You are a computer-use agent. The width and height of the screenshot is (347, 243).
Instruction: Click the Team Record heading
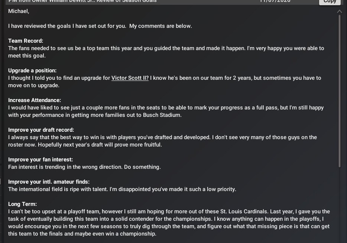tap(26, 41)
